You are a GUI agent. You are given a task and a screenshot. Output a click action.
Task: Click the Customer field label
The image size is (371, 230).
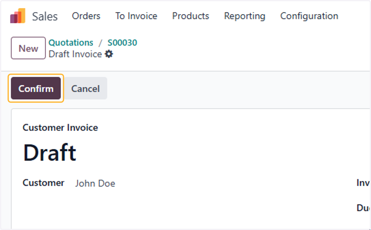[44, 183]
